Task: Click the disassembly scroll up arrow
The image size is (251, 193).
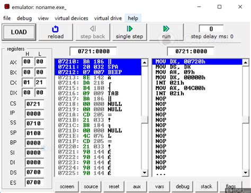Action: (246, 63)
